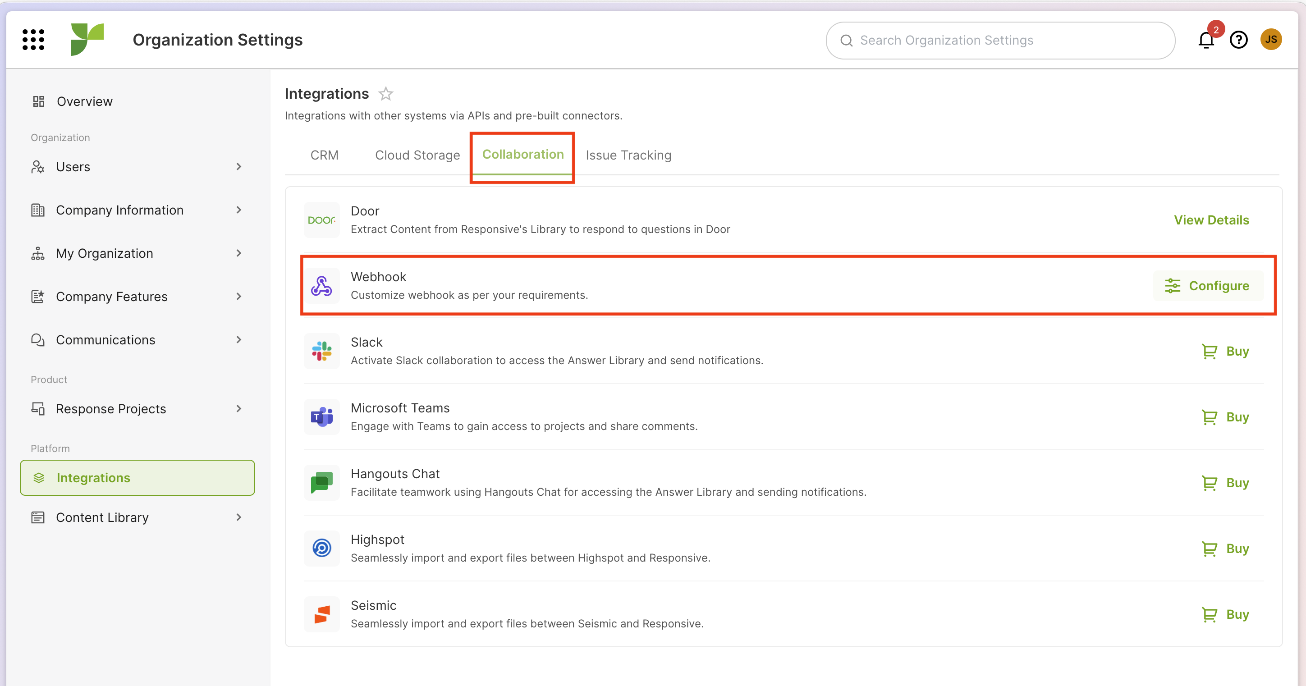Focus the Search Organization Settings field
This screenshot has width=1306, height=686.
coord(1000,40)
